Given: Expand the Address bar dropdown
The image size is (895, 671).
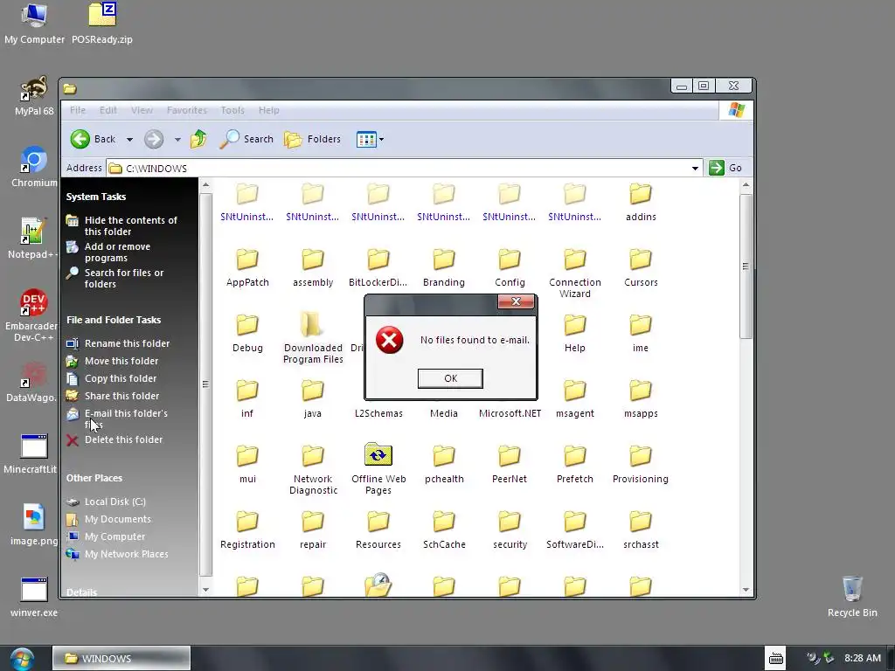Looking at the screenshot, I should pyautogui.click(x=695, y=168).
